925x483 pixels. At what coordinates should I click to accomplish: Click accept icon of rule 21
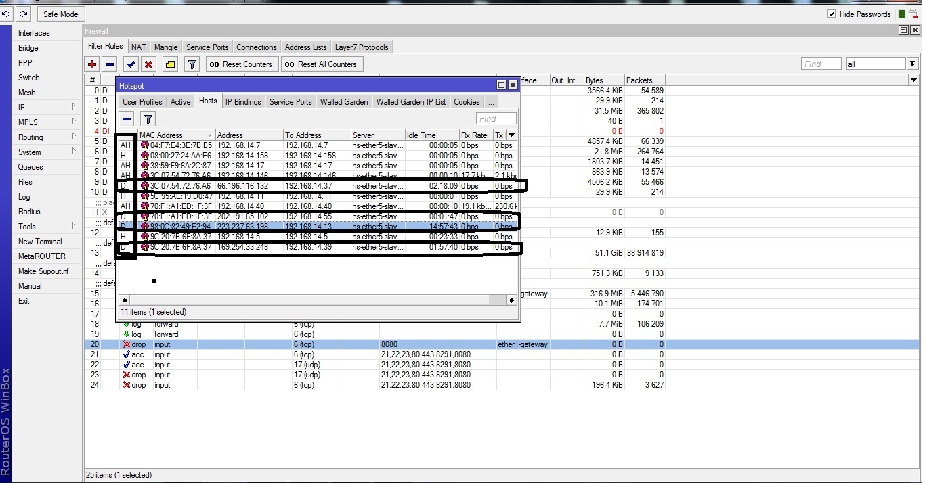[126, 354]
